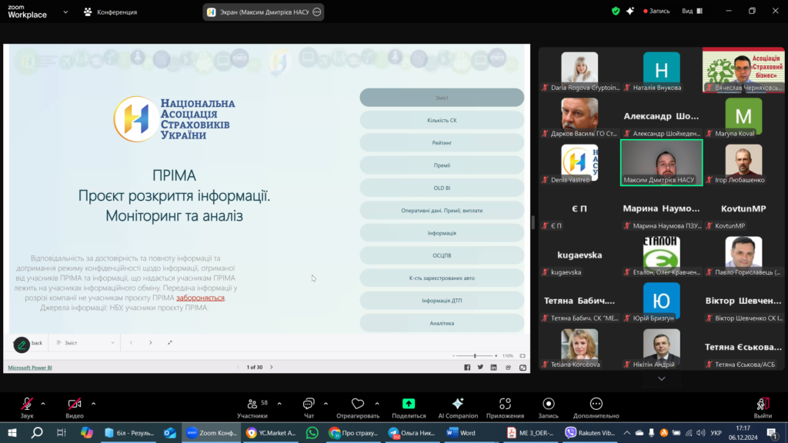Viewport: 788px width, 443px height.
Task: Click the заборонується underlined link
Action: [200, 298]
